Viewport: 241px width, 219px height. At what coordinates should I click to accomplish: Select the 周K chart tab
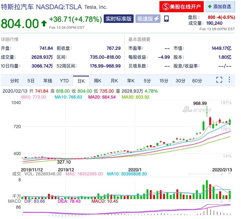[x=97, y=81]
